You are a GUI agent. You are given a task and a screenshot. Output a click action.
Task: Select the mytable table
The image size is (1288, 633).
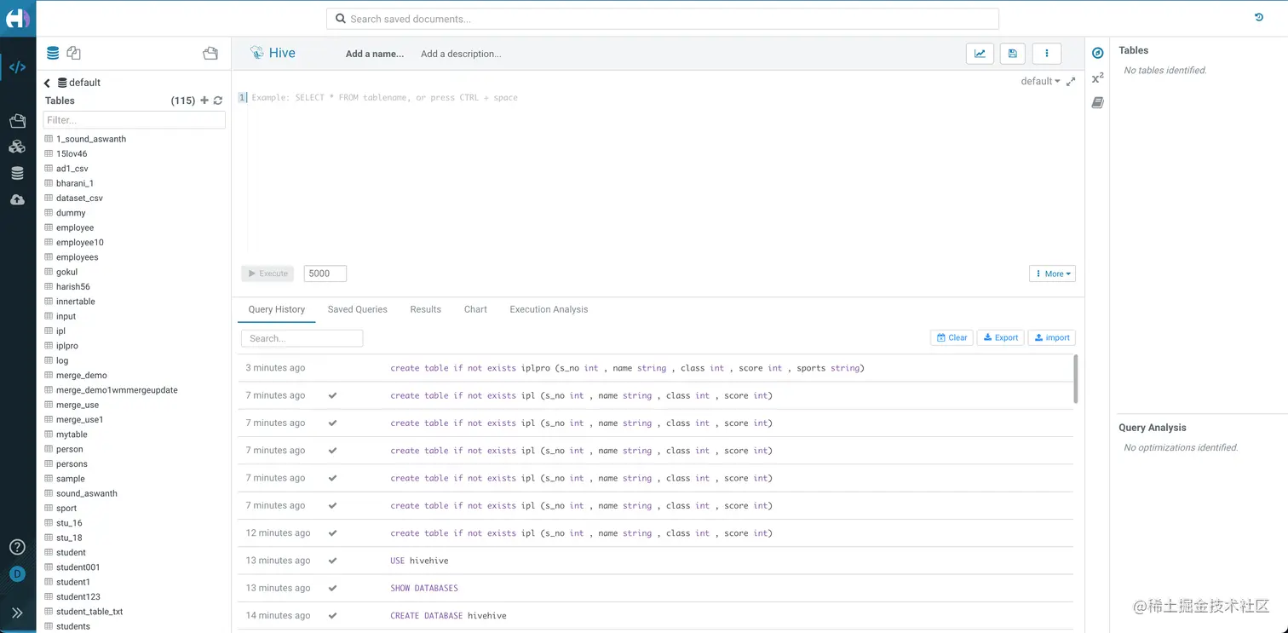(72, 434)
